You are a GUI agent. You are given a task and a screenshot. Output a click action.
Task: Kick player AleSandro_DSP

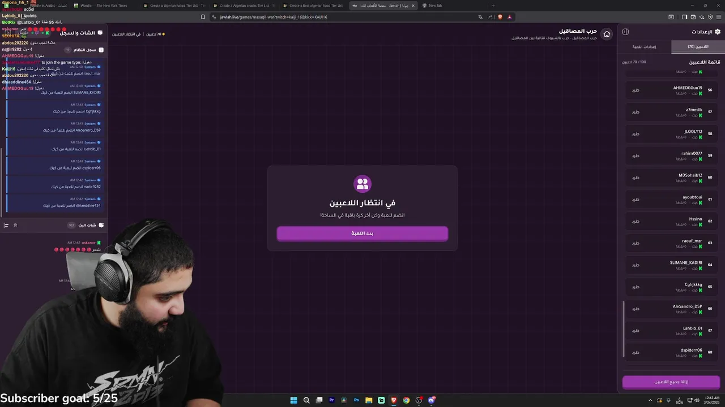[x=636, y=309]
